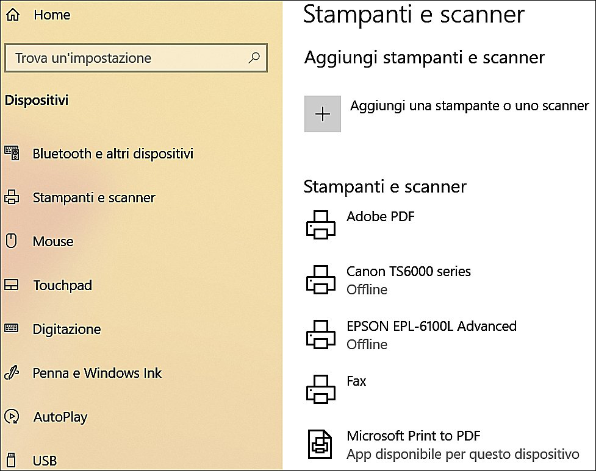
Task: Open the Stampanti e scanner section
Action: 94,197
